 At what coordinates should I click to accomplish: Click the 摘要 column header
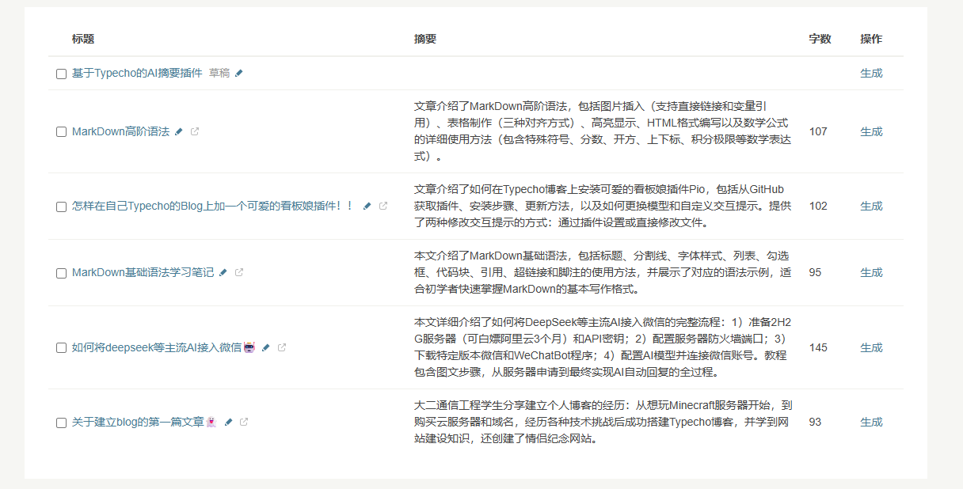[x=425, y=39]
